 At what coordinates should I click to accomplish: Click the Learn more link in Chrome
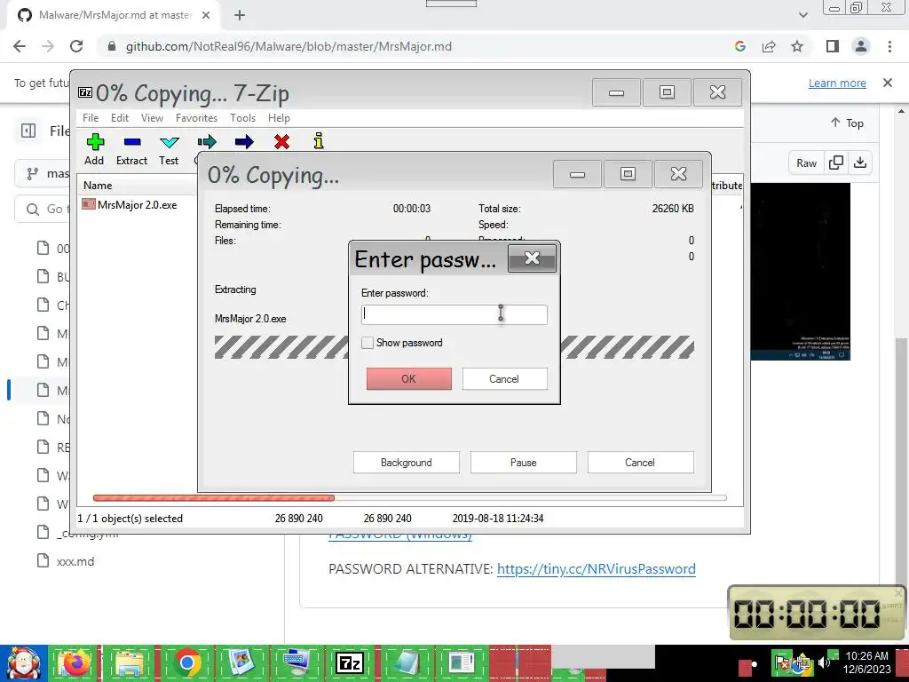pyautogui.click(x=837, y=83)
